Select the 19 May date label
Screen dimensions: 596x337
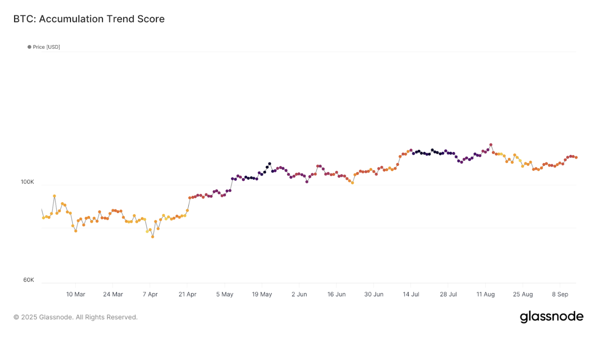262,294
